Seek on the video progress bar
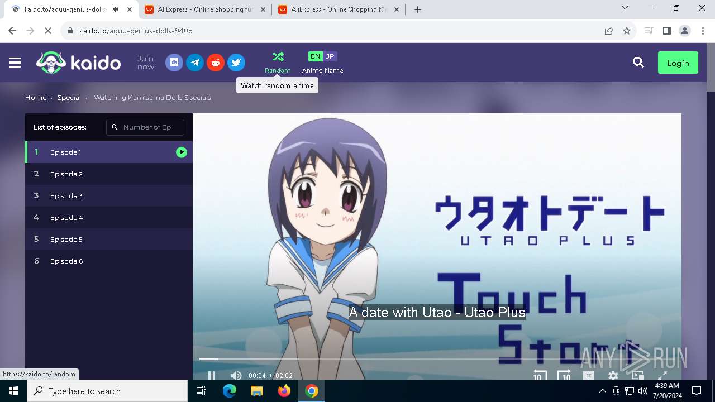 (x=437, y=359)
